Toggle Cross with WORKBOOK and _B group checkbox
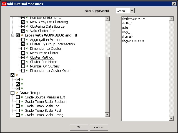178x133 pixels. click(18, 35)
